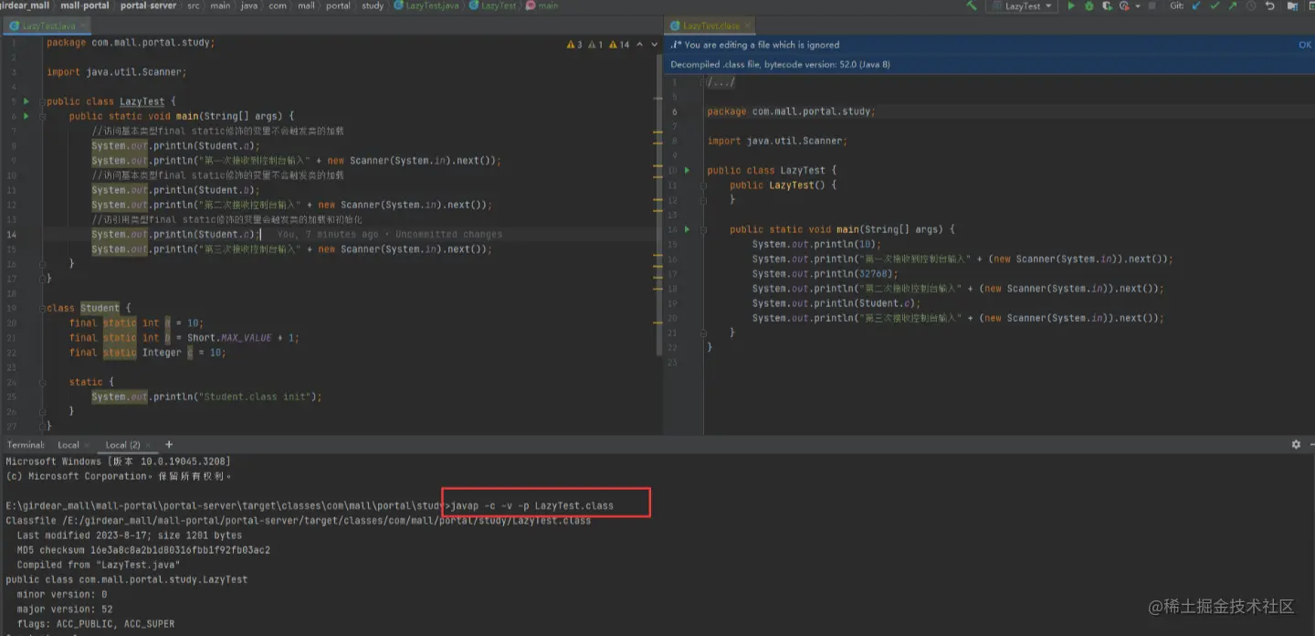The width and height of the screenshot is (1315, 636).
Task: Collapse the LazyTest() constructor fold marker
Action: pos(703,185)
